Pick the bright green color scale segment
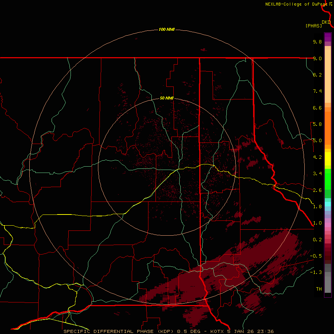 [328, 179]
